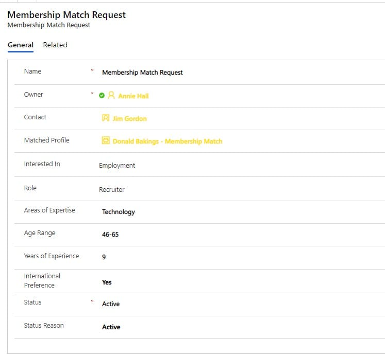
Task: Click the green status checkmark beside Owner
Action: pos(102,96)
